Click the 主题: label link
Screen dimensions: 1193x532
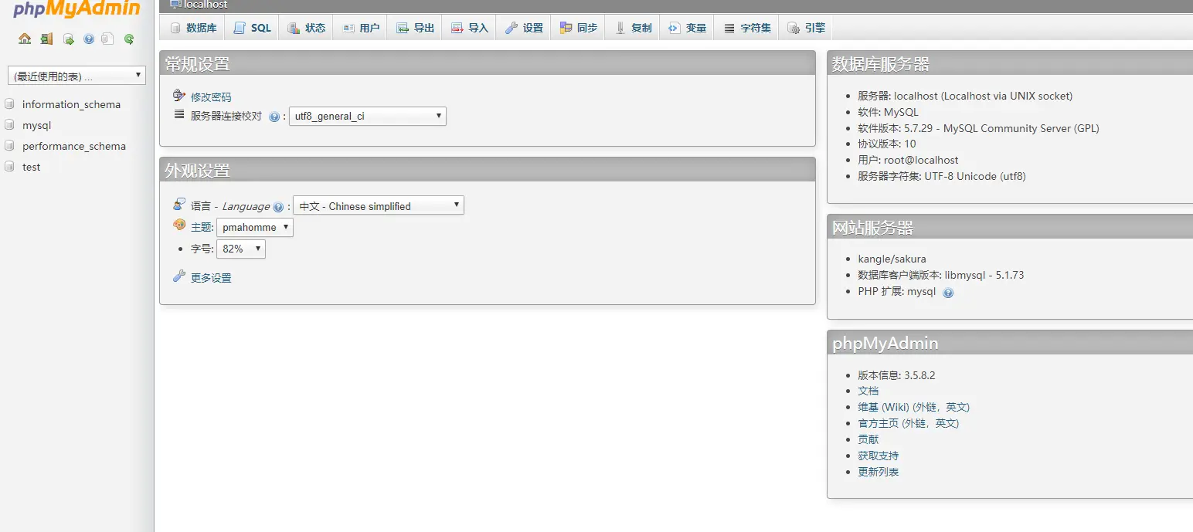pyautogui.click(x=202, y=228)
